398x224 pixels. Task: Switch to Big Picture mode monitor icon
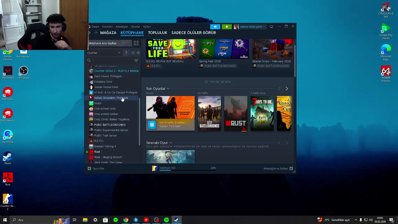pos(271,27)
